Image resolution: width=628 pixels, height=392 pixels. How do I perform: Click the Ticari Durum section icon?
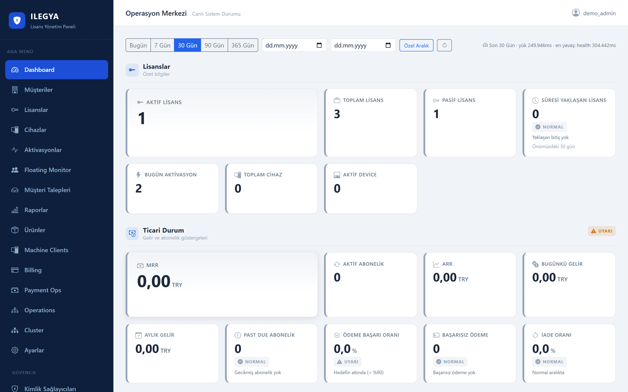(x=132, y=234)
